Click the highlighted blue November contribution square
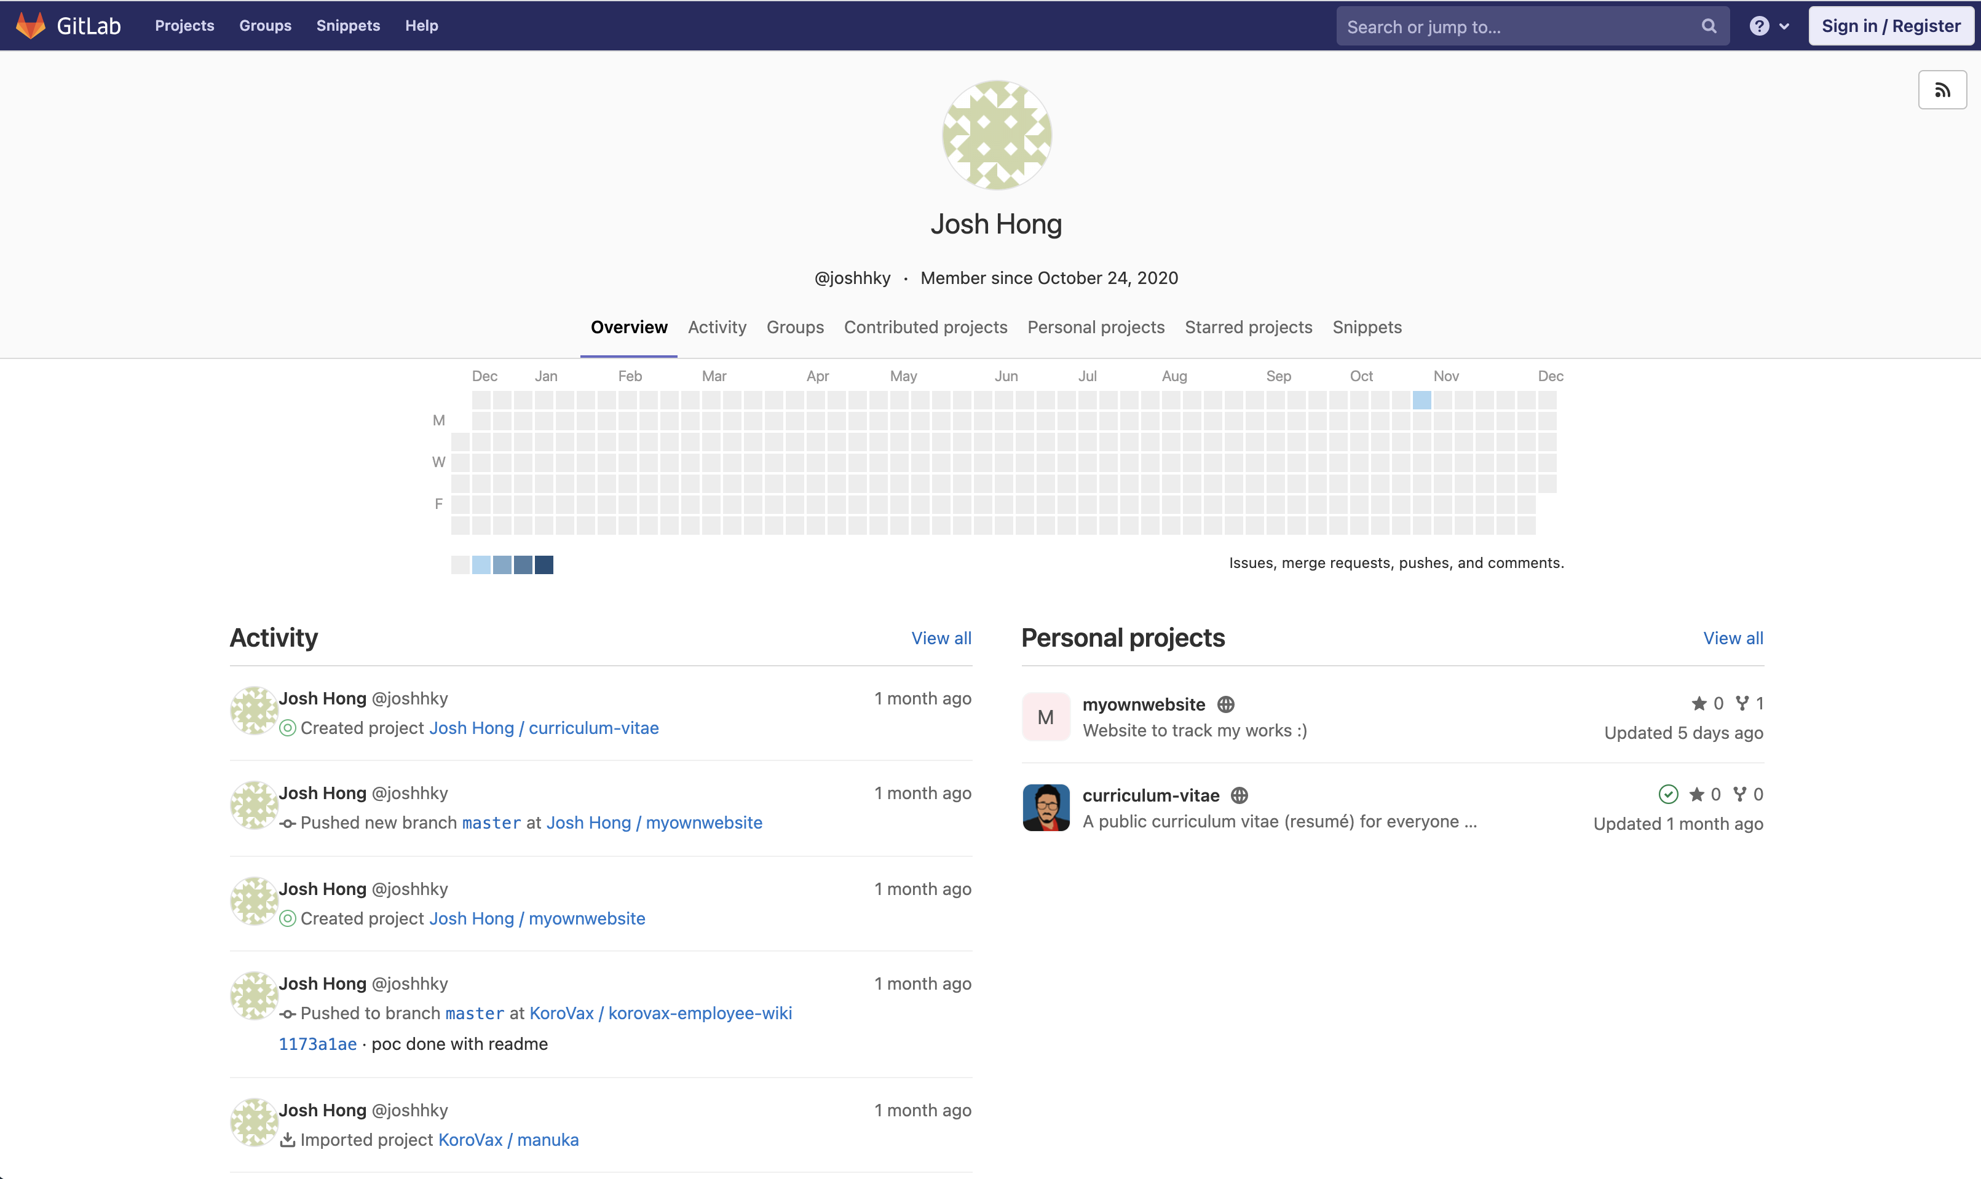Viewport: 1981px width, 1179px height. pyautogui.click(x=1421, y=400)
